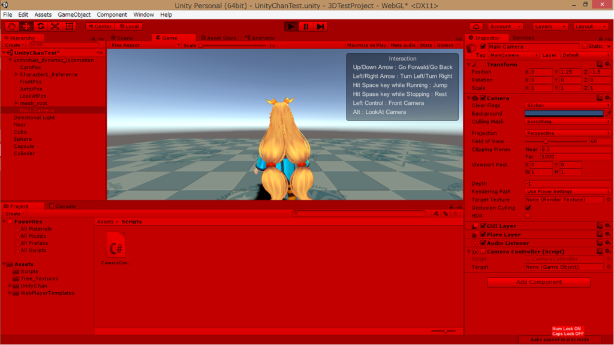Click the Stats button
The height and width of the screenshot is (345, 614).
426,46
